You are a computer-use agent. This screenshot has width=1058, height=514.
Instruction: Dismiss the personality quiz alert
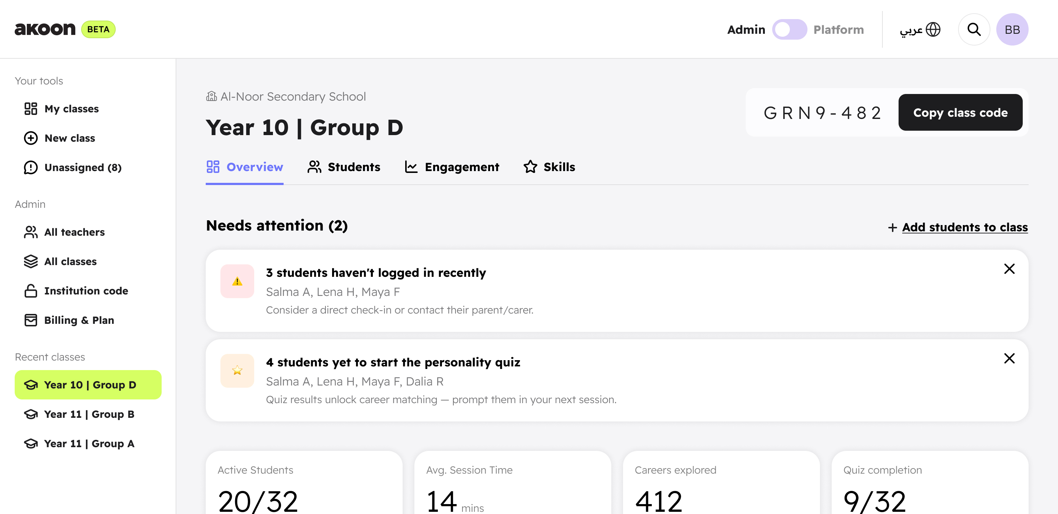tap(1009, 358)
